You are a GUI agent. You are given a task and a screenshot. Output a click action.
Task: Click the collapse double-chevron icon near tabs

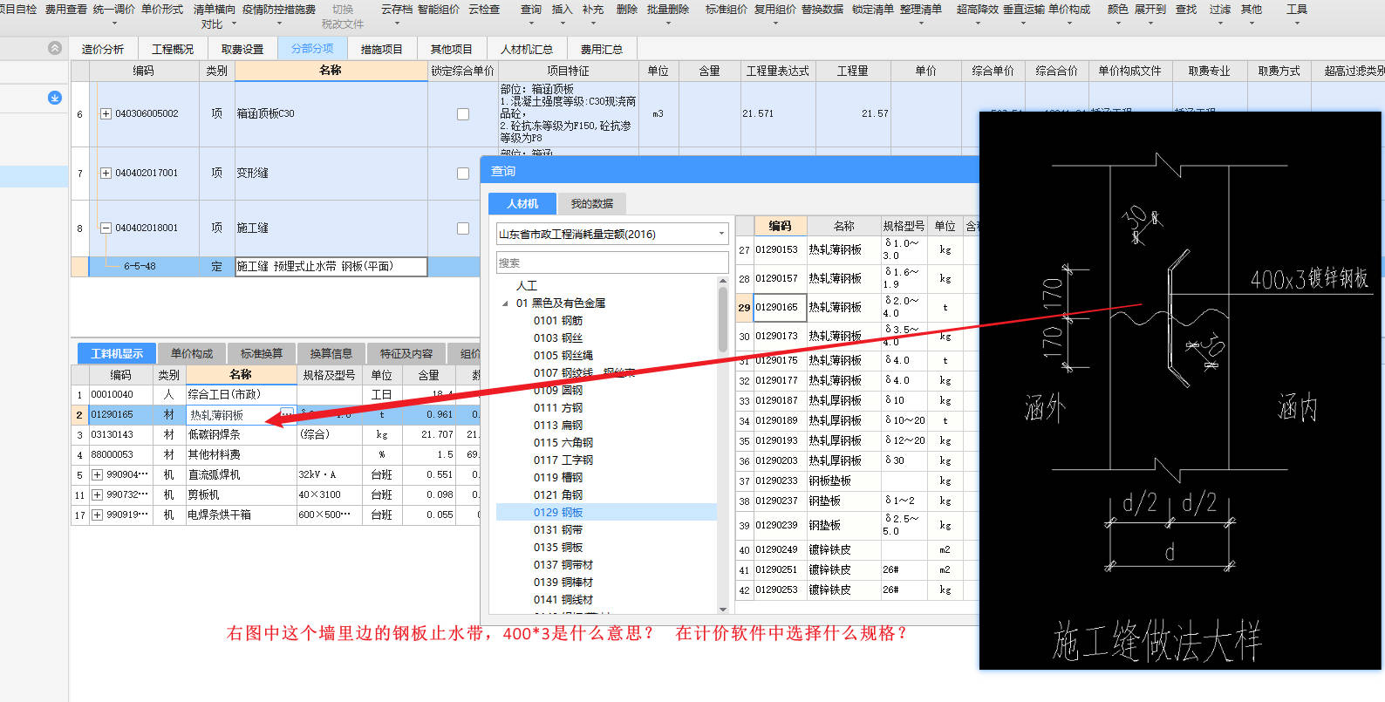[x=55, y=48]
